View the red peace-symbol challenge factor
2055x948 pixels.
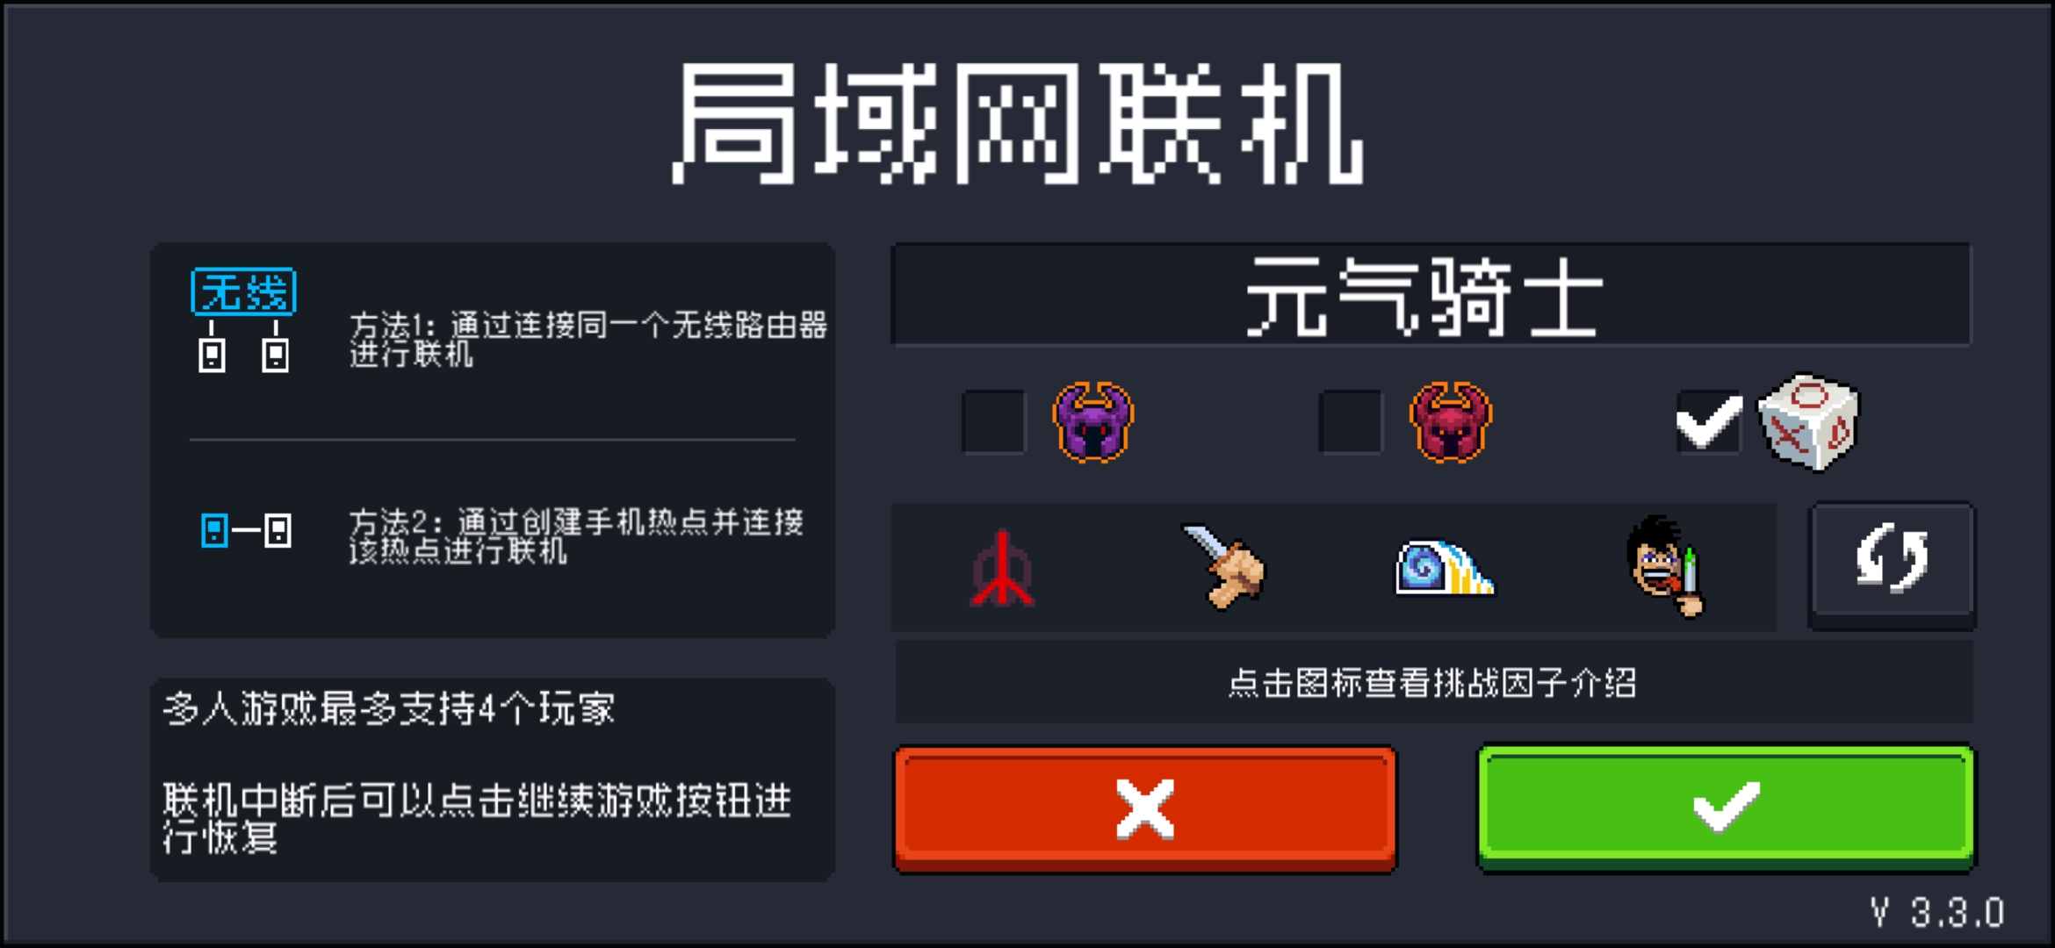(1002, 569)
